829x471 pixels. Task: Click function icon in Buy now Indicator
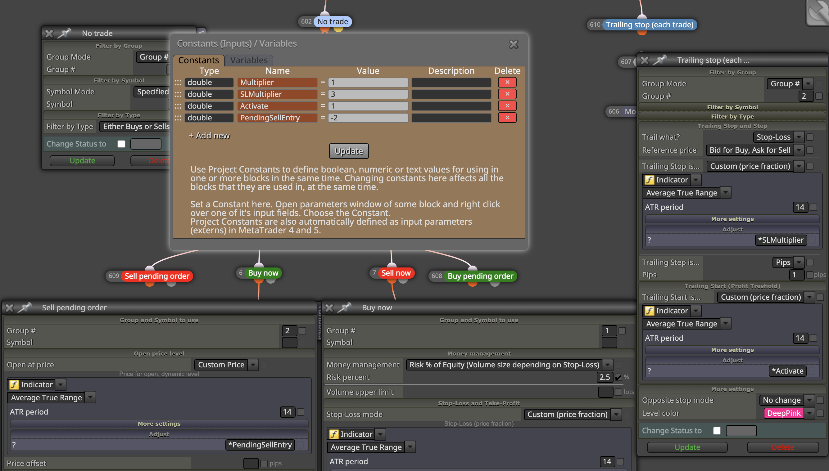tap(334, 434)
